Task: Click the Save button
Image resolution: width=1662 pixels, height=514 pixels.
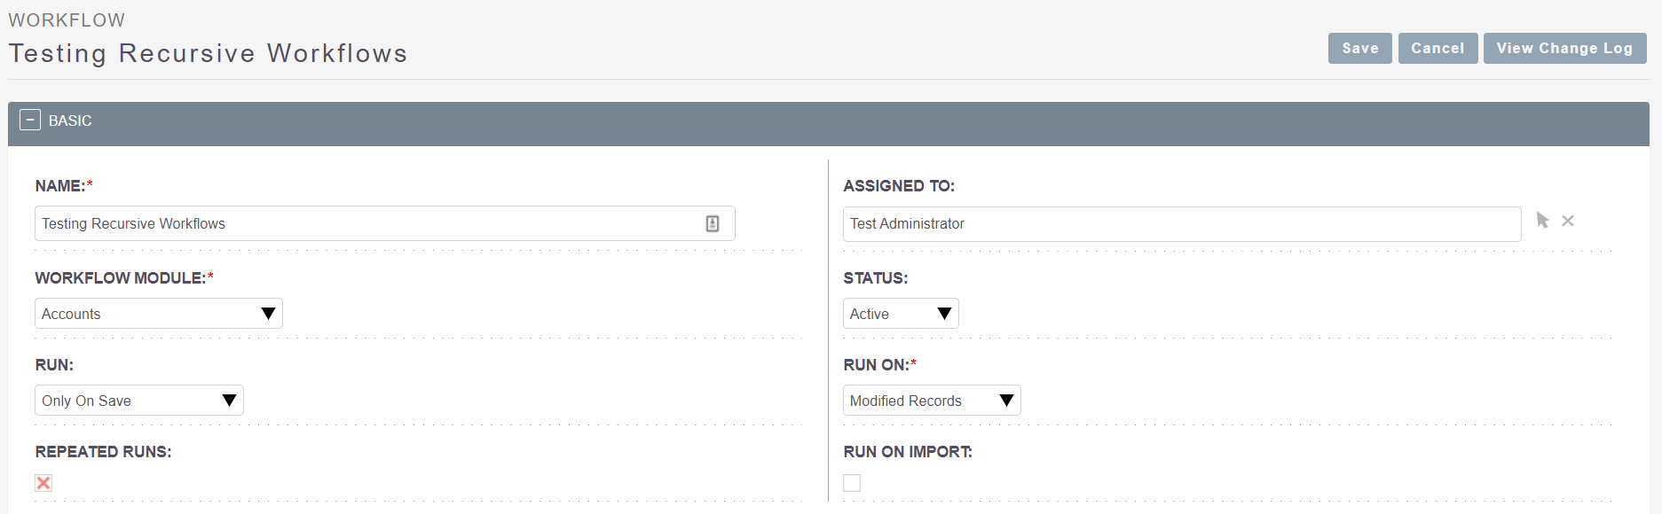Action: 1360,49
